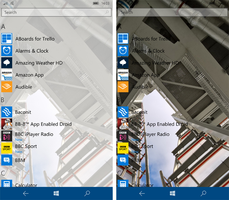Launch BB-8 Star Wars icon in right phone
Image resolution: width=229 pixels, height=200 pixels.
pyautogui.click(x=123, y=124)
